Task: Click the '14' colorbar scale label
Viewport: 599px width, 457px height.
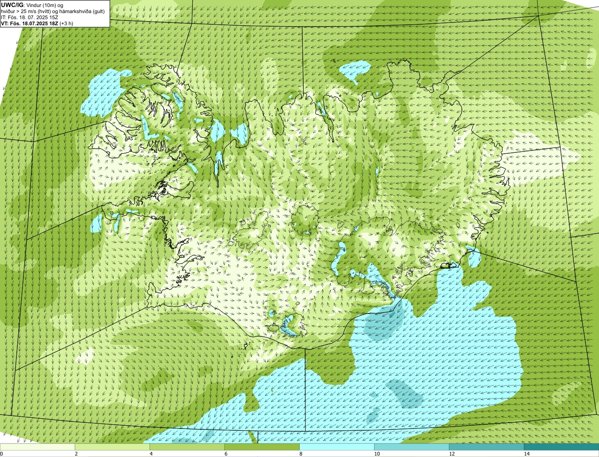Action: point(526,454)
